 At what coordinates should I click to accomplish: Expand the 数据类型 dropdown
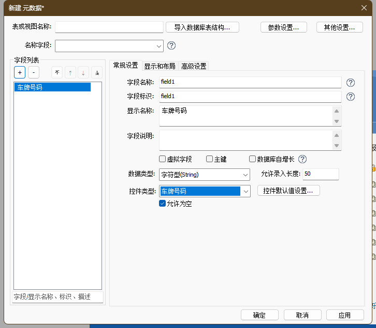[245, 175]
